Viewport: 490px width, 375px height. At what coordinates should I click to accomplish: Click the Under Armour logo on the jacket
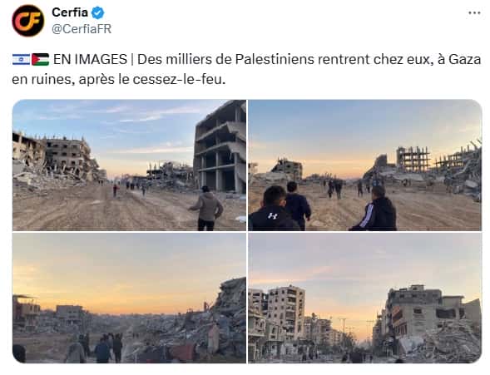(273, 215)
